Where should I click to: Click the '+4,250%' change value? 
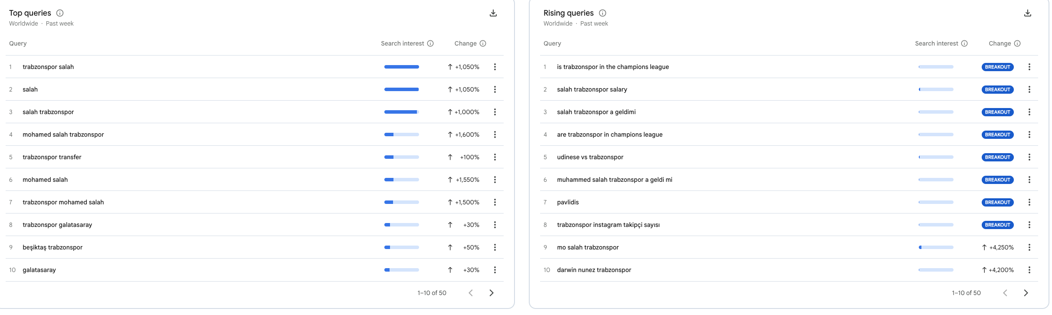click(1002, 247)
